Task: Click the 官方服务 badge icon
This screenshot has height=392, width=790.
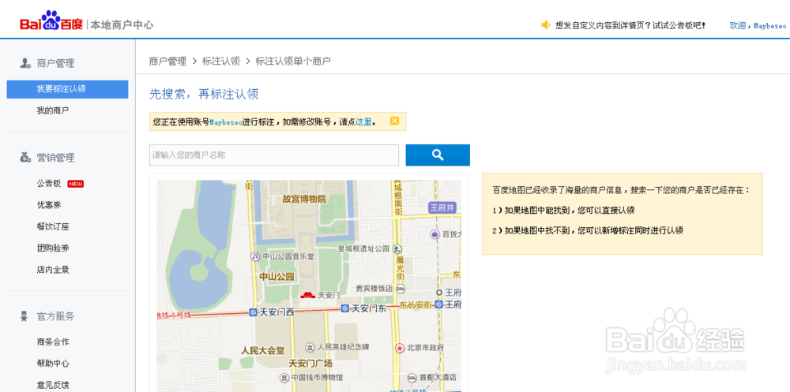Action: point(24,316)
